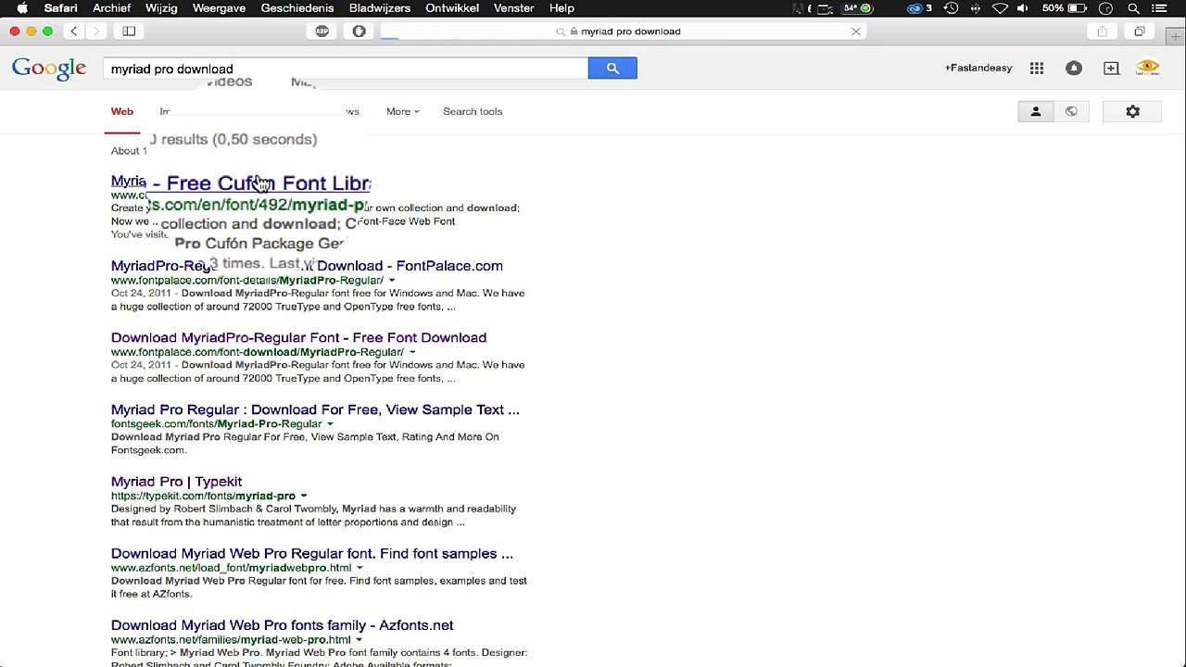Open Spotlight search in the menu bar
The height and width of the screenshot is (667, 1186).
point(1133,8)
